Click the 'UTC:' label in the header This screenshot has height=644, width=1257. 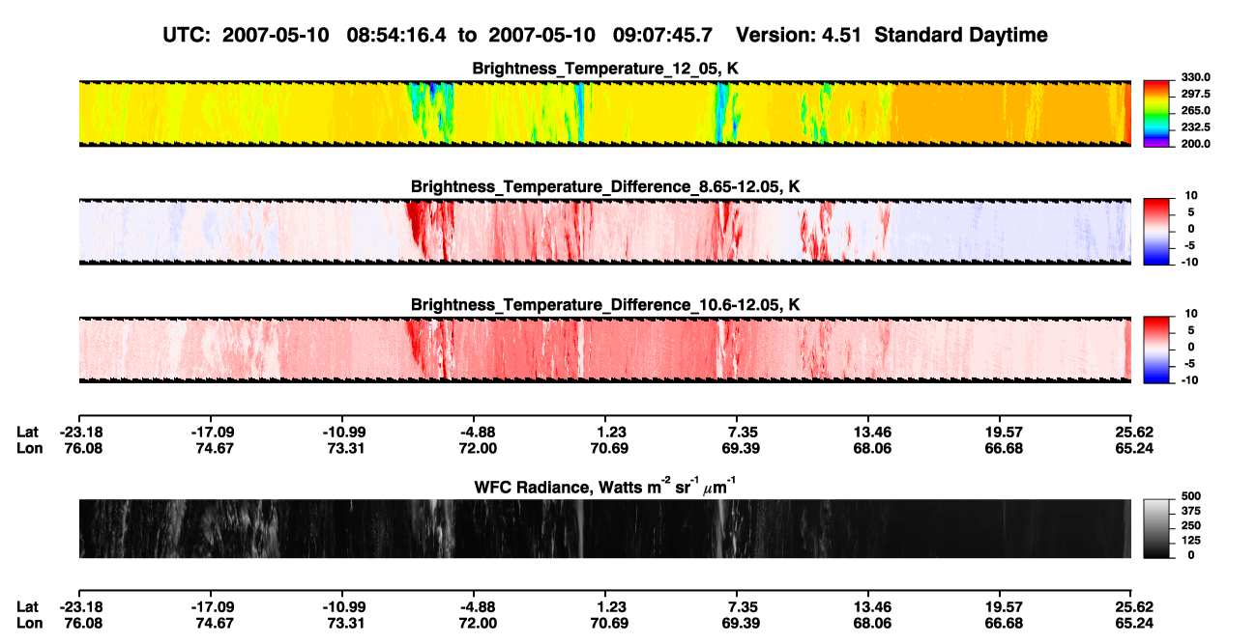tap(187, 36)
